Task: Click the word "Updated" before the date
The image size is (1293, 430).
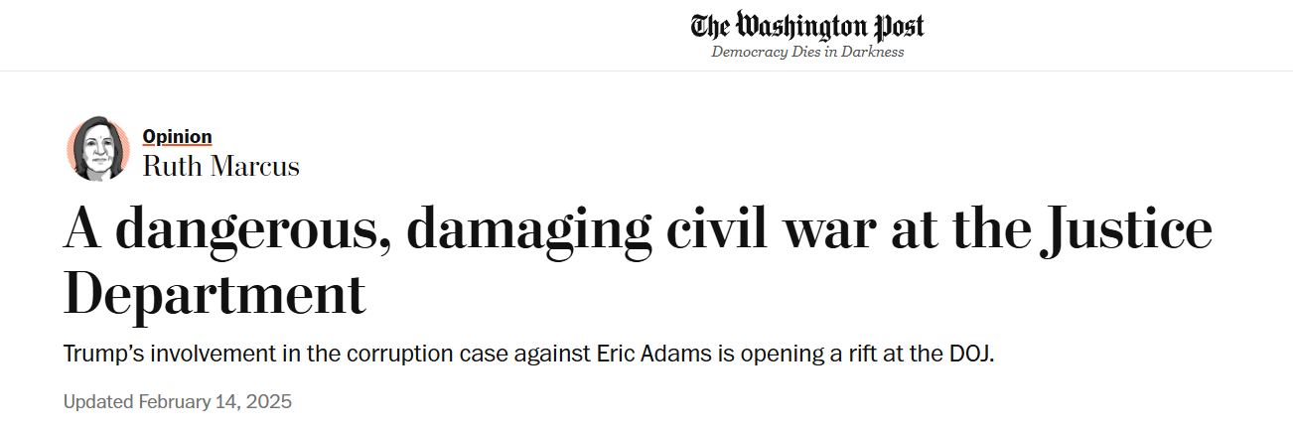Action: (98, 402)
